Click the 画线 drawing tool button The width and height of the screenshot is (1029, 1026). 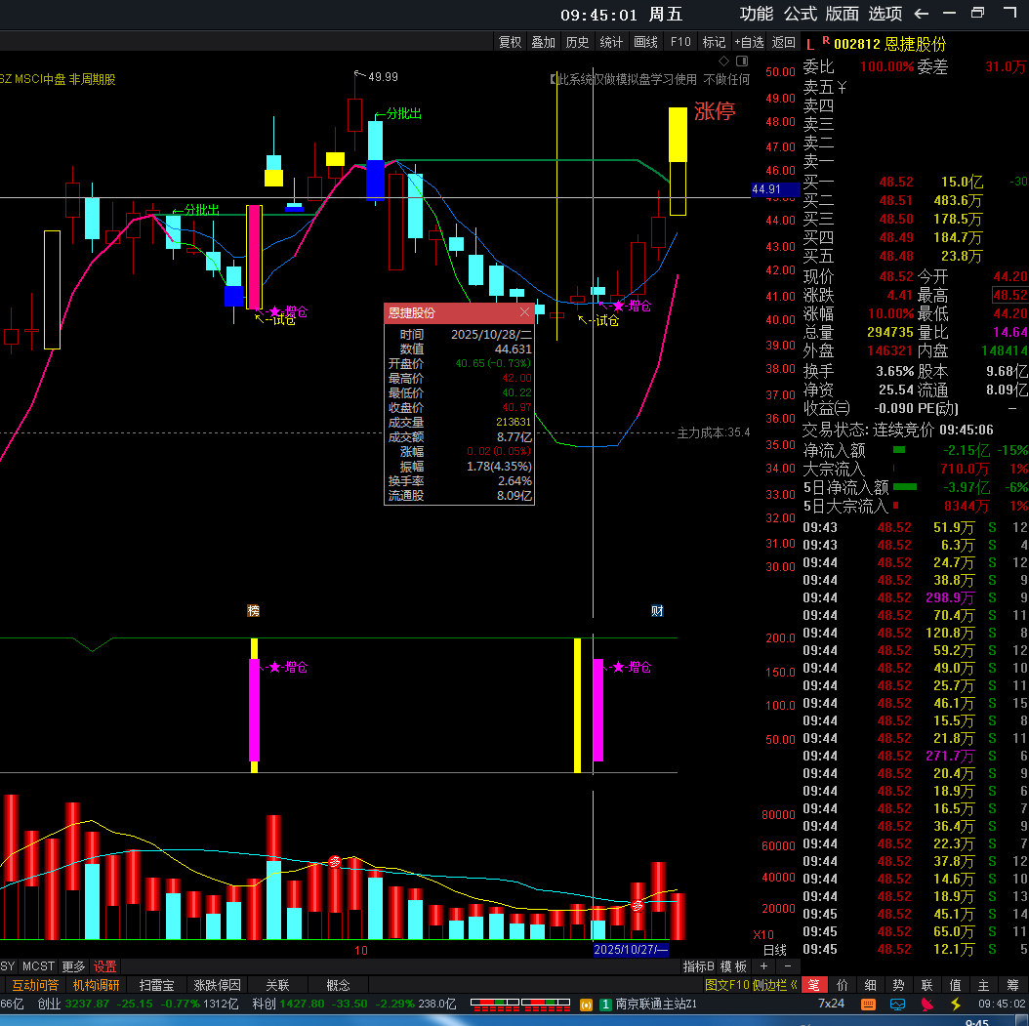(x=645, y=42)
